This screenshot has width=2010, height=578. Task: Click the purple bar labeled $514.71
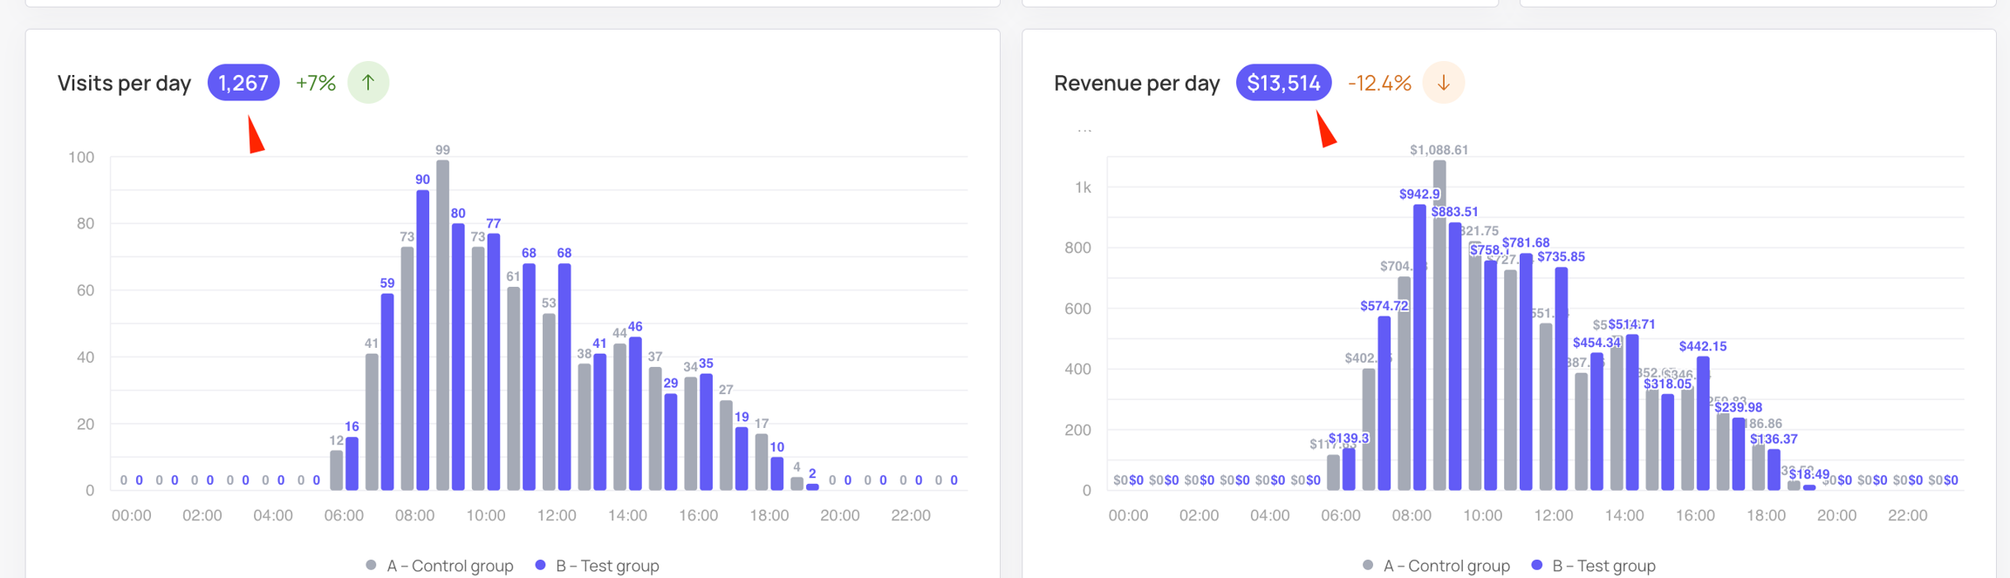1632,412
